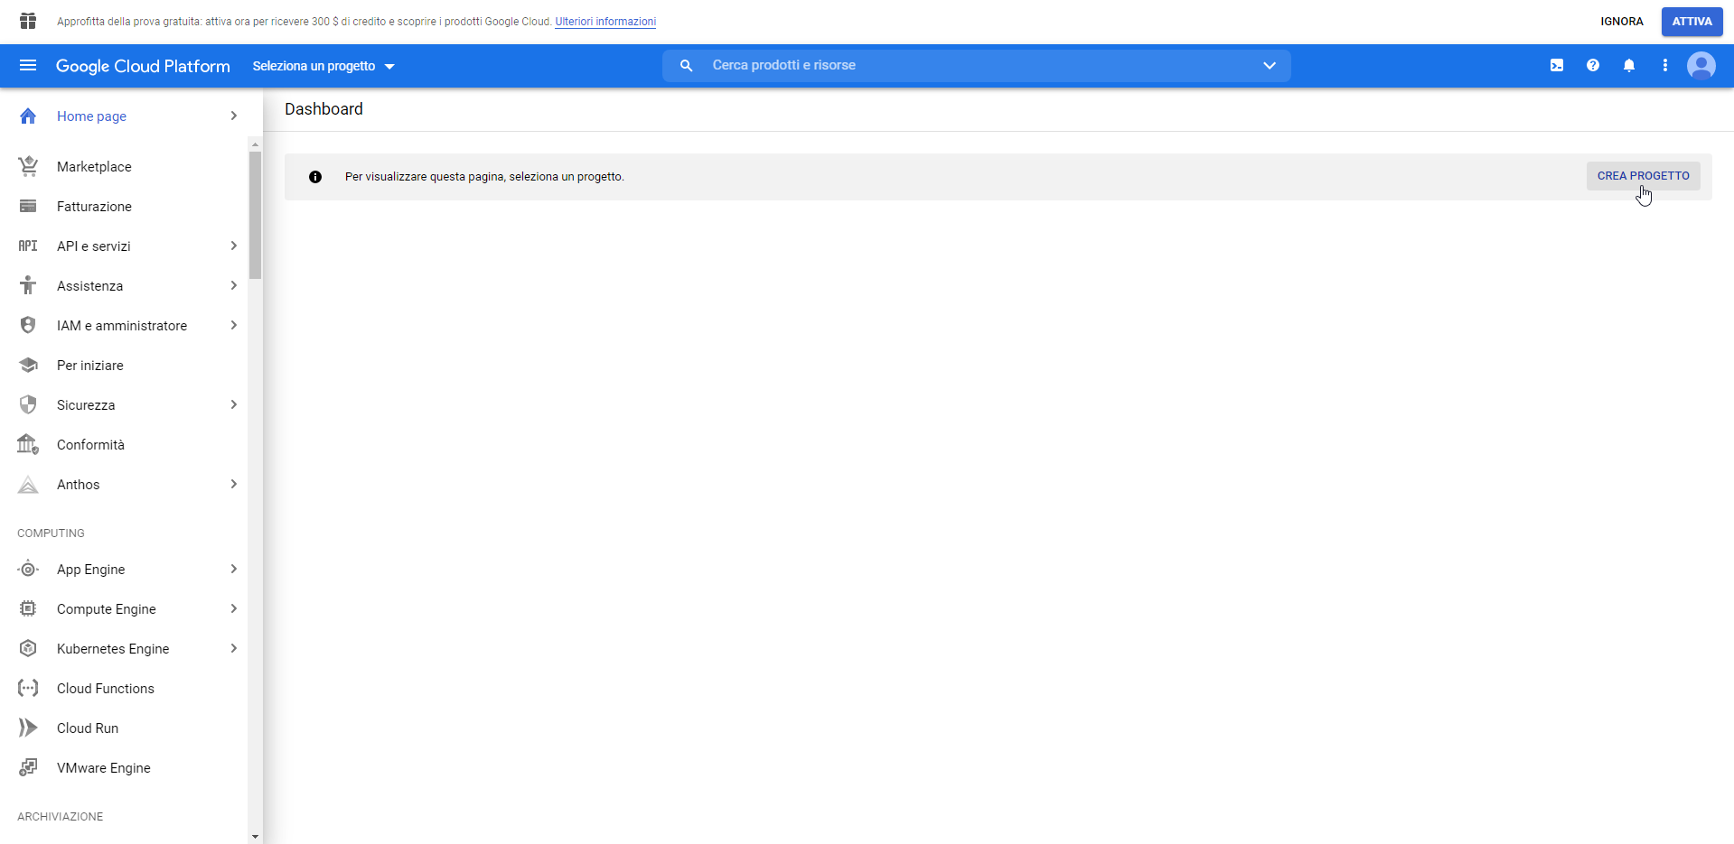
Task: Click the sidebar scroll down arrow
Action: 255,837
